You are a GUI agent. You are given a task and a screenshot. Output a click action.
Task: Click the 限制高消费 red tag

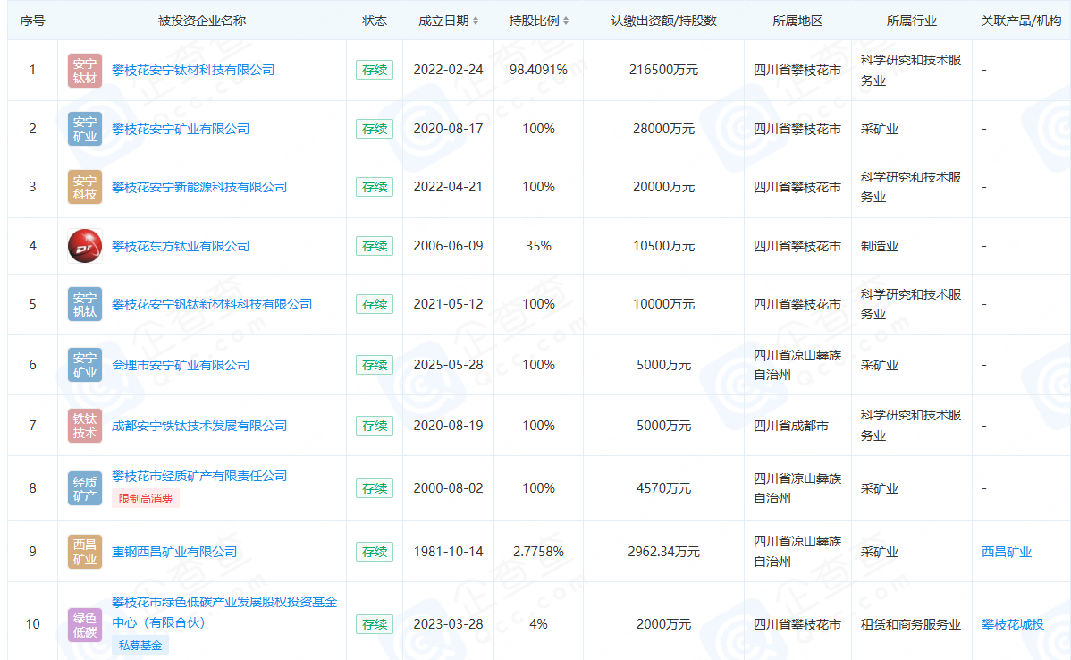click(x=146, y=499)
